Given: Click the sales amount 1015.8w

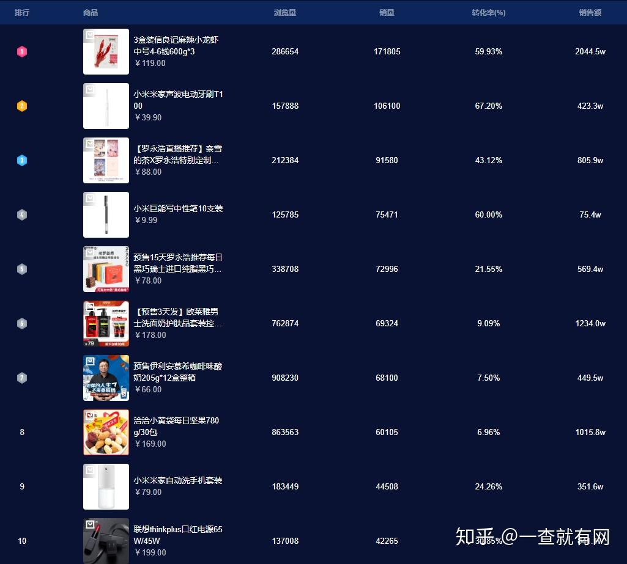Looking at the screenshot, I should (590, 432).
